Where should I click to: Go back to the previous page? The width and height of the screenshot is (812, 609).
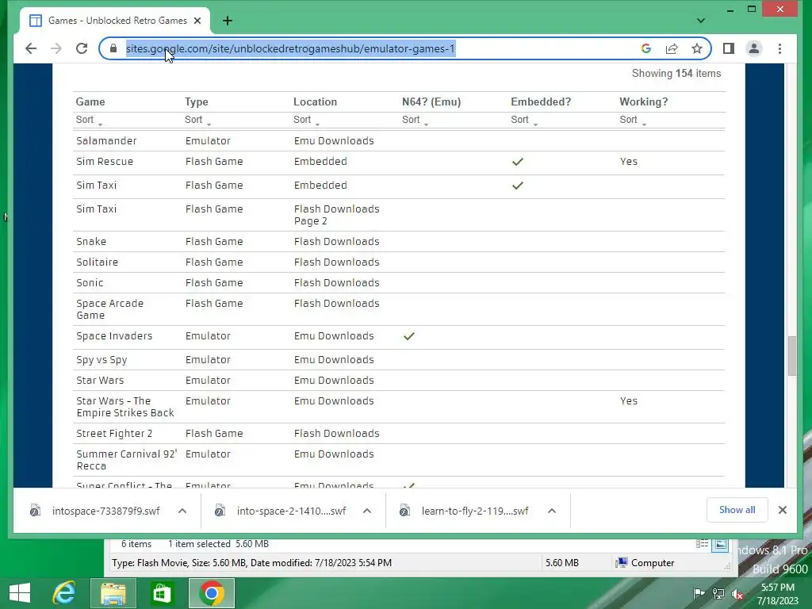[31, 48]
